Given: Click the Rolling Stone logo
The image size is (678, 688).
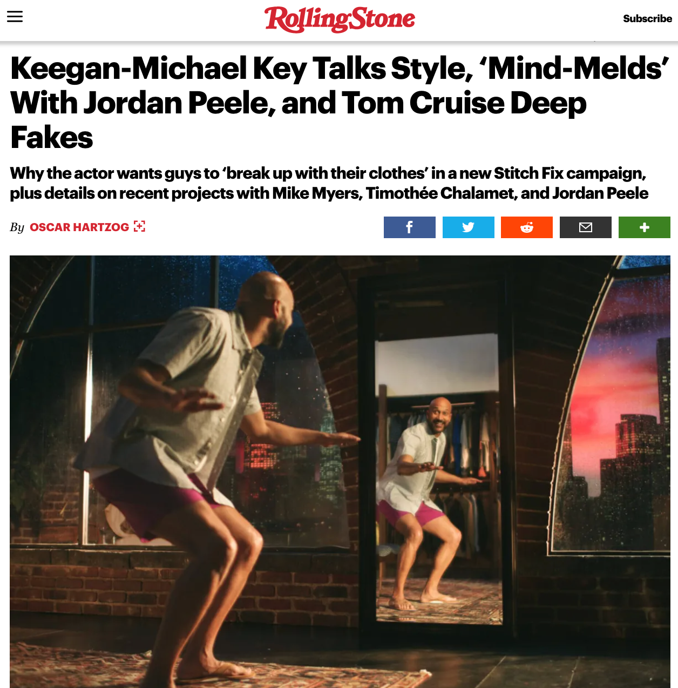Looking at the screenshot, I should click(340, 19).
